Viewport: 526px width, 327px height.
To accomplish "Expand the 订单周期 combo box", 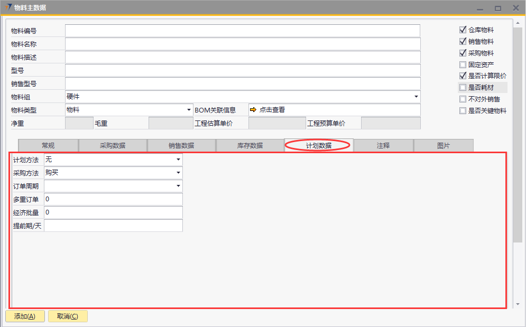I will pos(178,186).
